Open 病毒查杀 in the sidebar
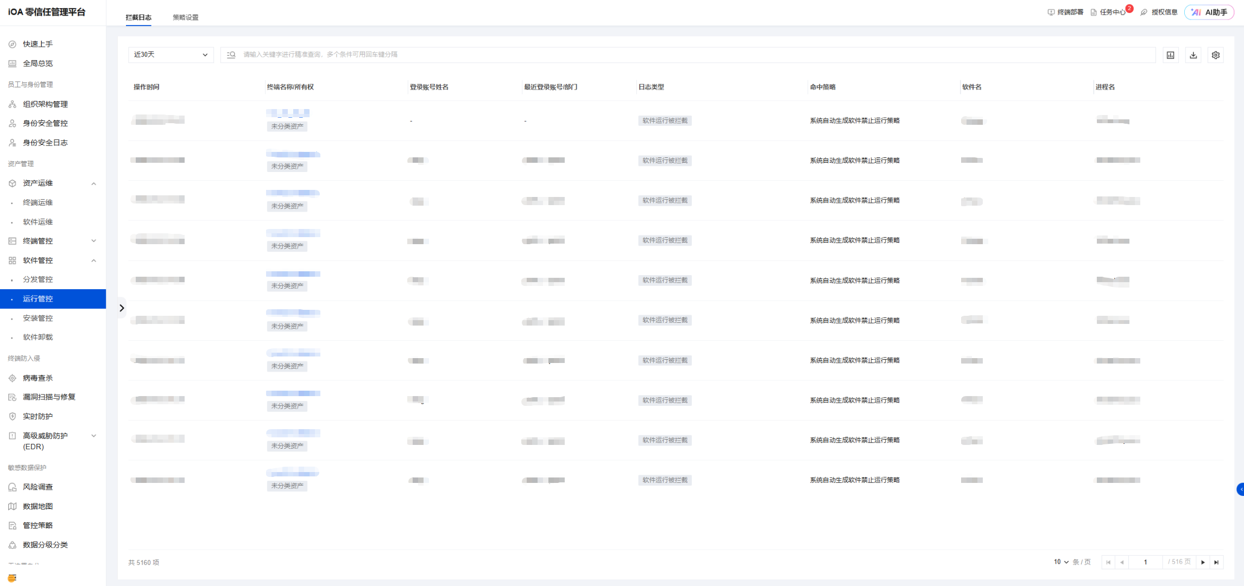Screen dimensions: 1244x586 click(x=37, y=378)
